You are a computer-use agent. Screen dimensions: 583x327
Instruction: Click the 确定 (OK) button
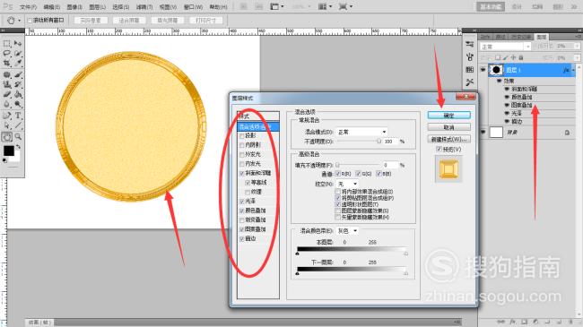[x=448, y=116]
